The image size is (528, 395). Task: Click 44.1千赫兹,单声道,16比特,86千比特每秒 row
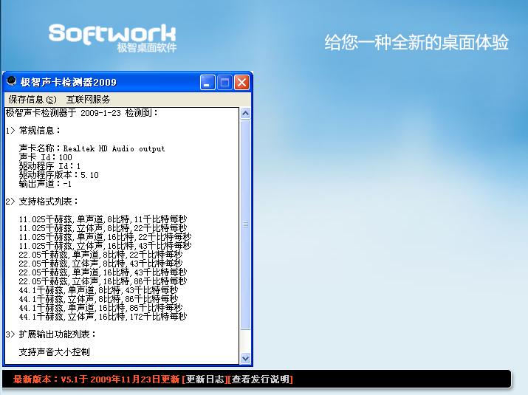coord(100,308)
